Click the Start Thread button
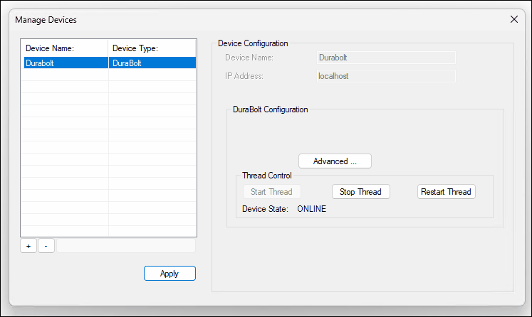The height and width of the screenshot is (317, 532). click(x=271, y=192)
